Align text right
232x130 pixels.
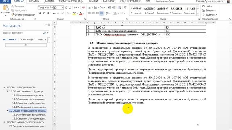pos(97,13)
